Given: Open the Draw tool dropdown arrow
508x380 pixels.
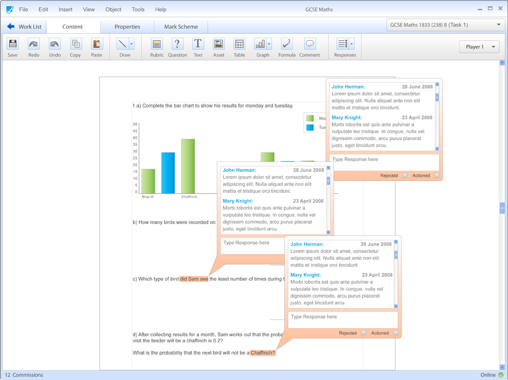Looking at the screenshot, I should pos(131,44).
